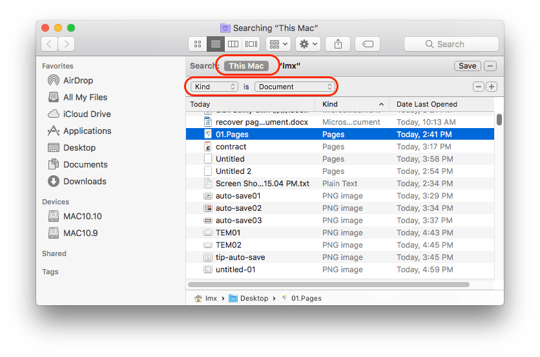Viewport: 540px width, 357px height.
Task: Select the This Mac search scope
Action: 246,66
